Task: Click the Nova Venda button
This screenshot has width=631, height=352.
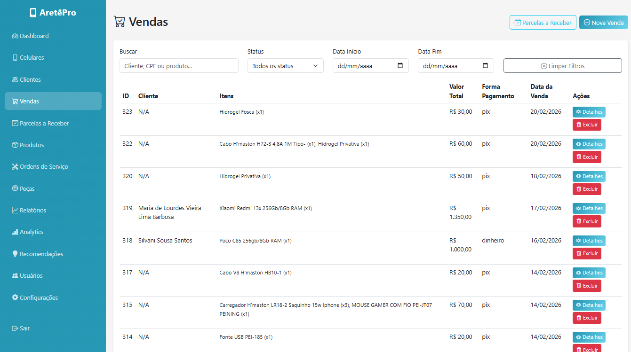Action: click(x=603, y=23)
